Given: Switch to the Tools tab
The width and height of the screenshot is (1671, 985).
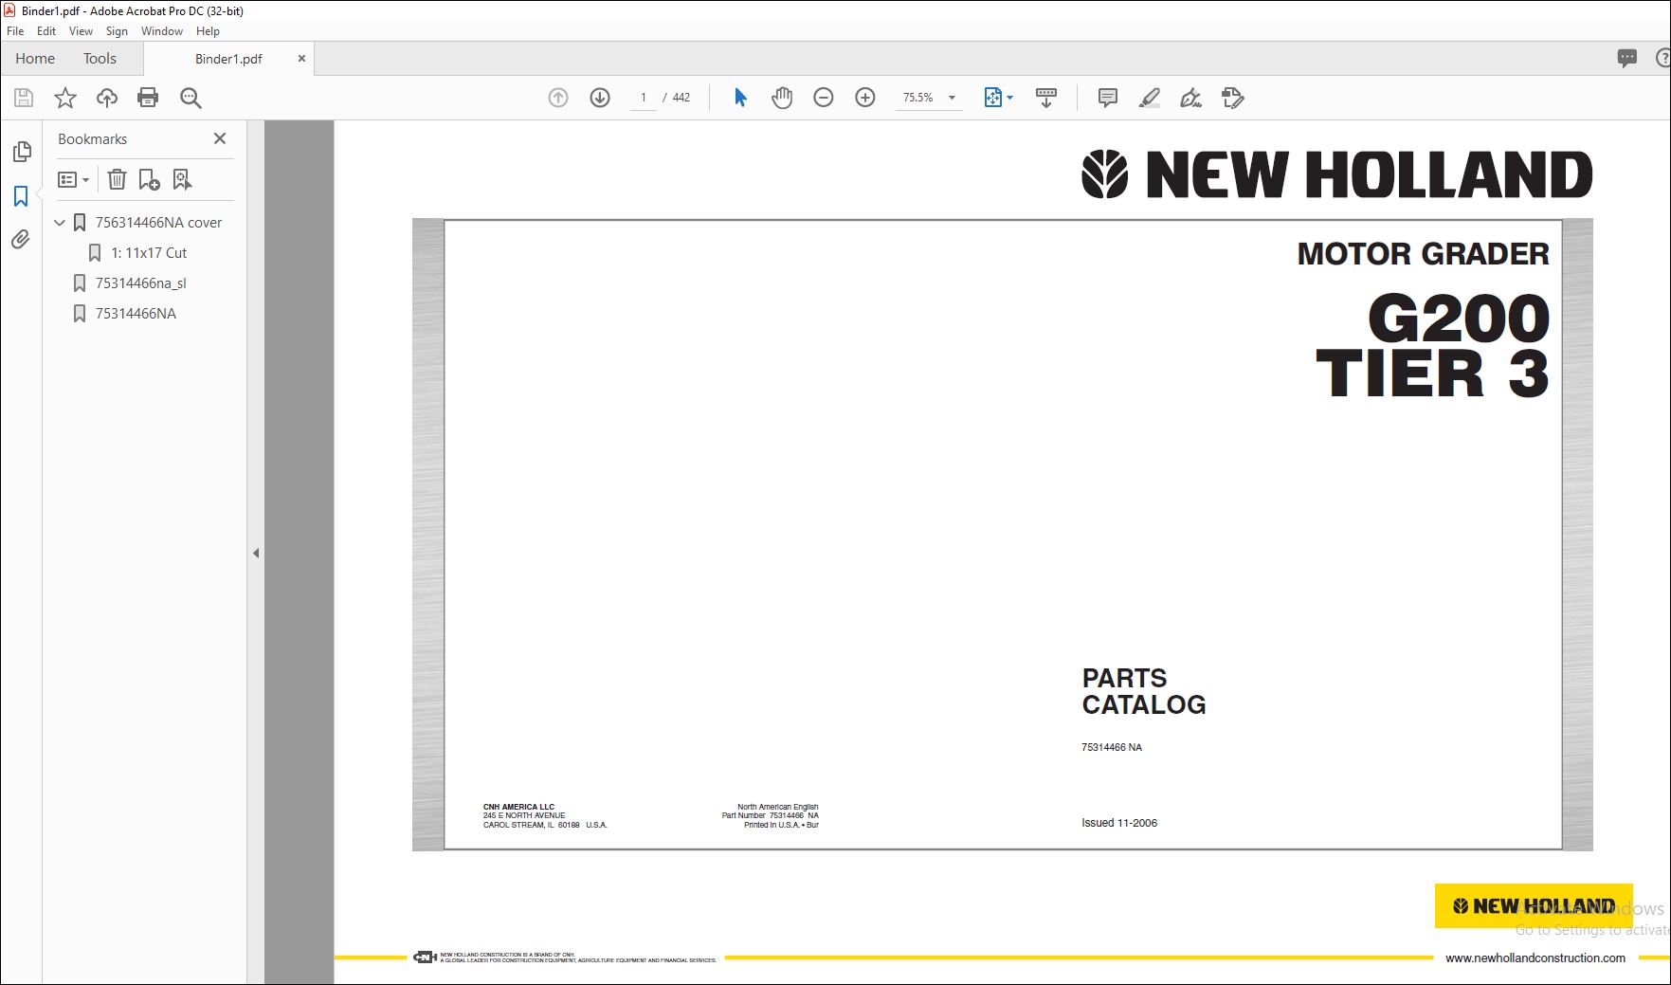Looking at the screenshot, I should [x=100, y=59].
